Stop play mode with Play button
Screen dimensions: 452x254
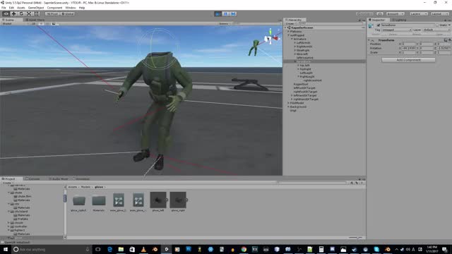[x=218, y=14]
